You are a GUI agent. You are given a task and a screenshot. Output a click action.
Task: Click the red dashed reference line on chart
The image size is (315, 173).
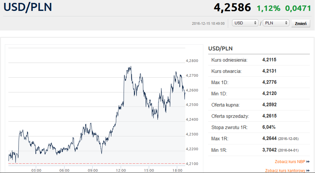(97, 164)
